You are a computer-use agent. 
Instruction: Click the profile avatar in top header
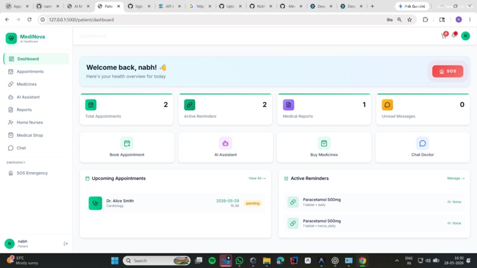pyautogui.click(x=465, y=36)
